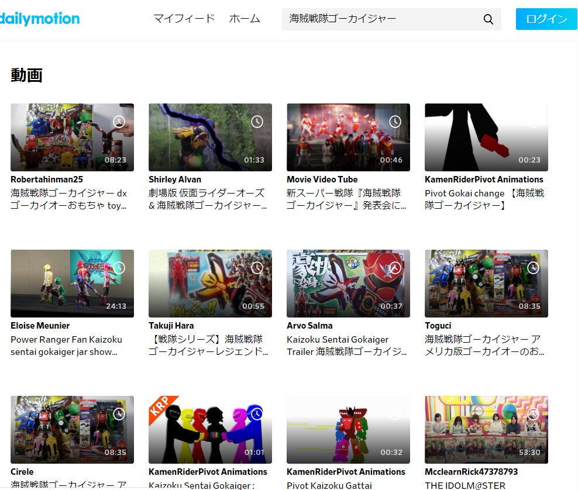This screenshot has height=490, width=578.
Task: Click Watch Later clock on Takuji Hara video
Action: (257, 268)
